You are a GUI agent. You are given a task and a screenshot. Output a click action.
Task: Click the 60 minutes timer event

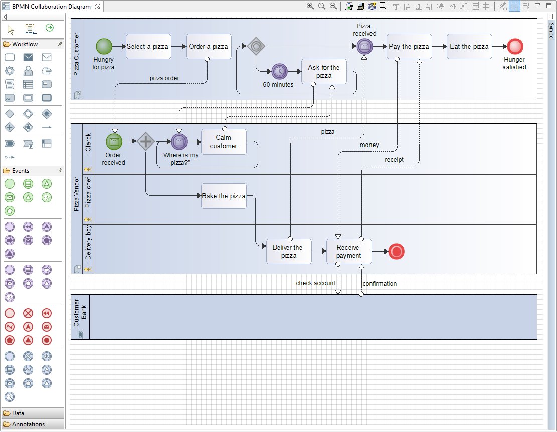click(x=280, y=71)
